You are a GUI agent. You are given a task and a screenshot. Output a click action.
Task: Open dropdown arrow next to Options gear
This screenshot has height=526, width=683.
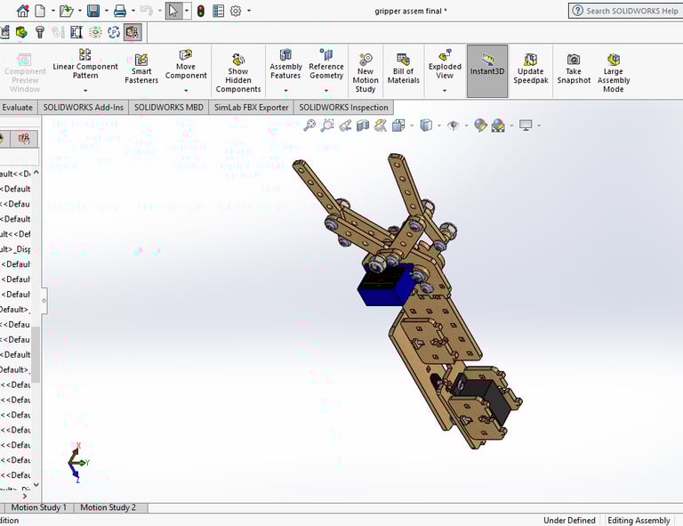point(249,11)
